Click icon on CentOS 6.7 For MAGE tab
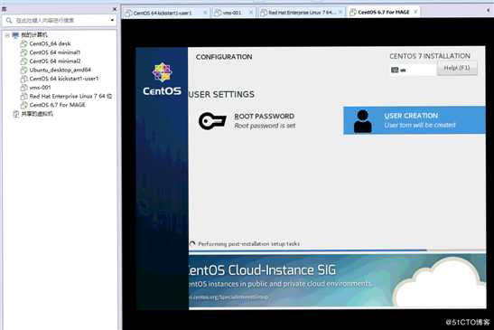Image resolution: width=494 pixels, height=330 pixels. (x=353, y=12)
